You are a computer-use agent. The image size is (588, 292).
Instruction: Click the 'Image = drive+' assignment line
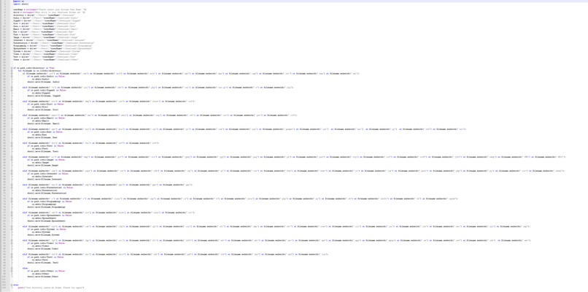coord(45,37)
